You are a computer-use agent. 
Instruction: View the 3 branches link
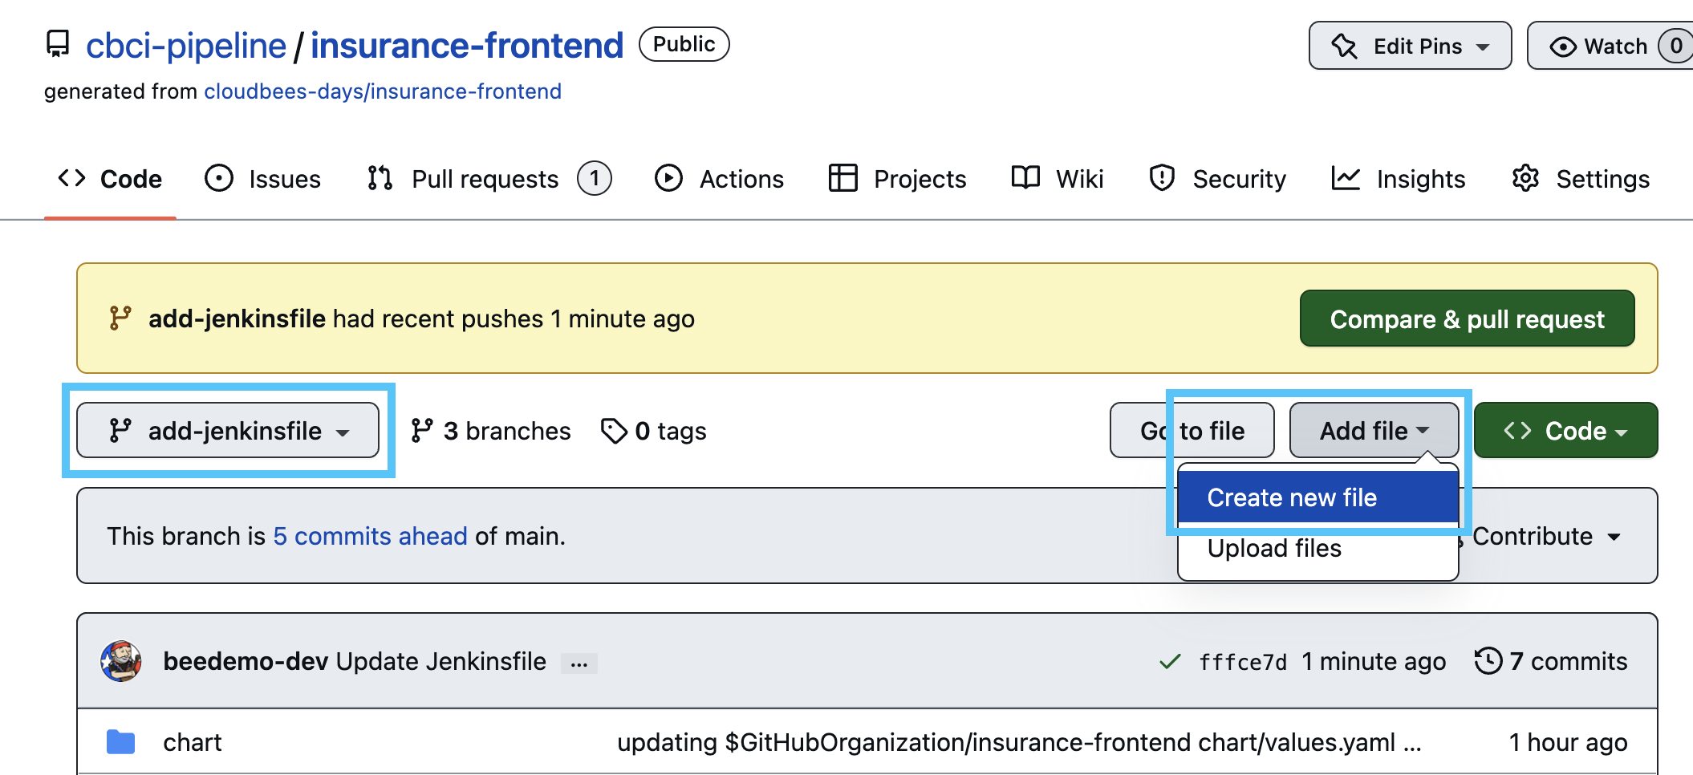pyautogui.click(x=490, y=431)
